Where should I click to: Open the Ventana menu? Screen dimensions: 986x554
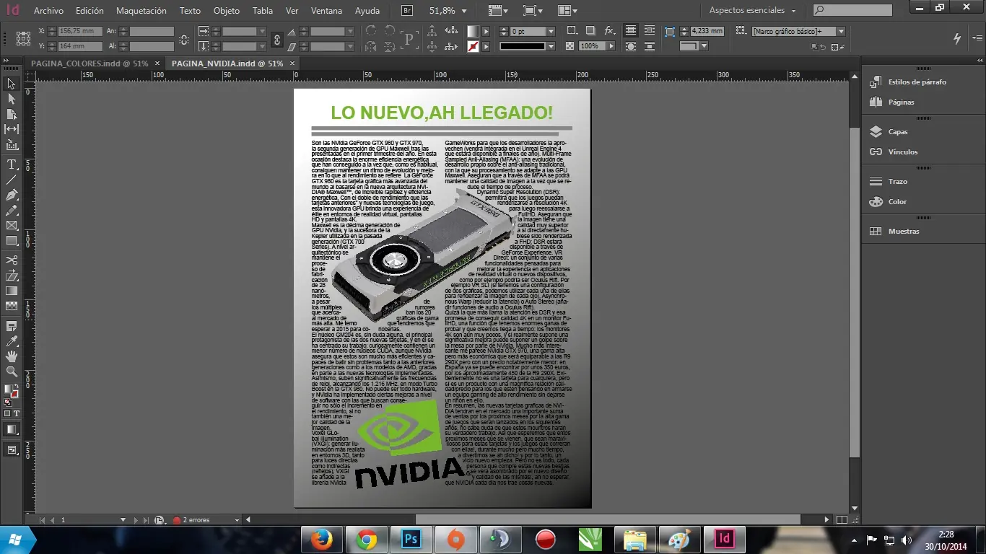pyautogui.click(x=326, y=11)
